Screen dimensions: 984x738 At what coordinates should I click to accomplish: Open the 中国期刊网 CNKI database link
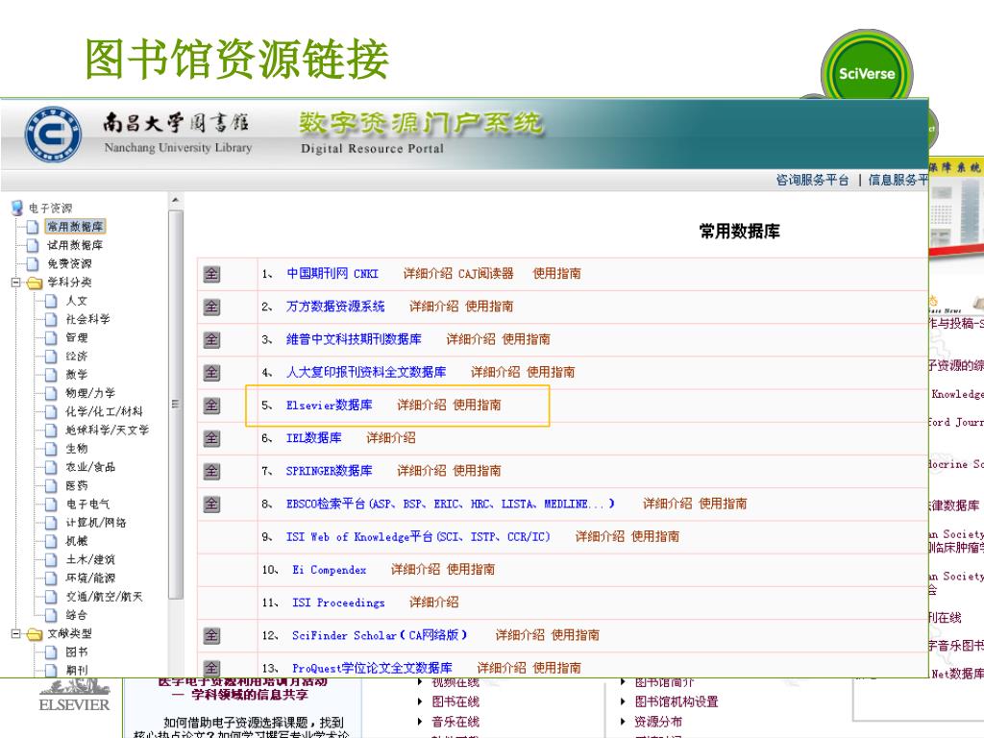point(332,274)
